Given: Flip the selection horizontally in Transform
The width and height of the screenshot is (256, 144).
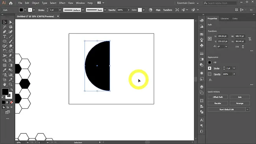Looking at the screenshot, I should pyautogui.click(x=237, y=47).
